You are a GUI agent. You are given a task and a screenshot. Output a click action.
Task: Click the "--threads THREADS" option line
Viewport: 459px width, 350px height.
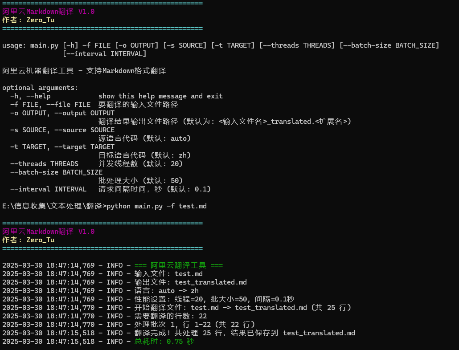[x=97, y=164]
